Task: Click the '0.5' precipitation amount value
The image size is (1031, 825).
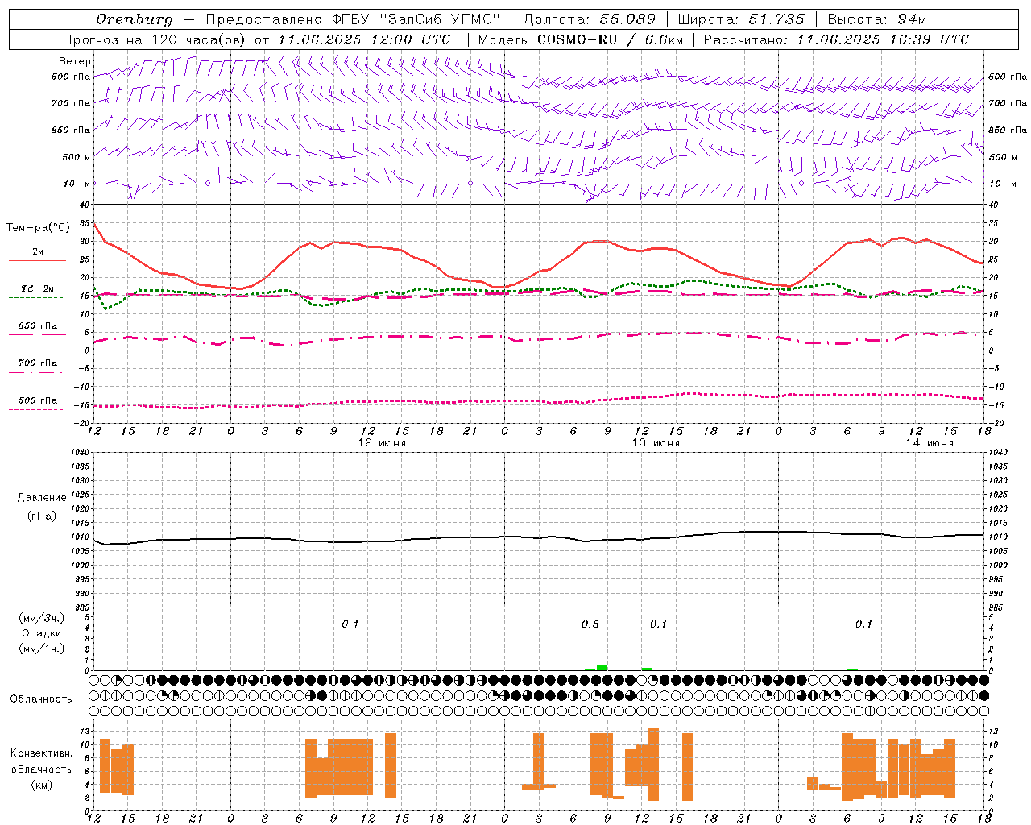Action: [590, 624]
